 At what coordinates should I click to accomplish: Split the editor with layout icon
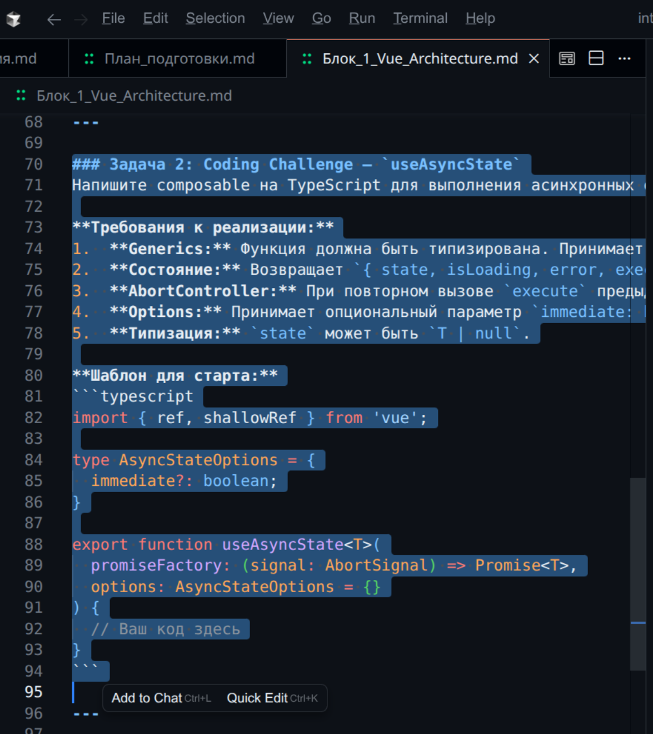pyautogui.click(x=596, y=58)
